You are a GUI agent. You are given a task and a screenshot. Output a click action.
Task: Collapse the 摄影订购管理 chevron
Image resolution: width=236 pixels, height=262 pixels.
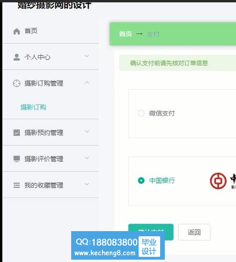87,82
